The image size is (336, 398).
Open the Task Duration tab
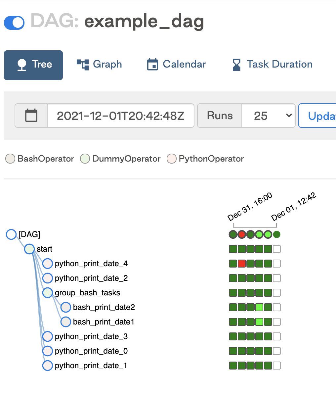273,64
